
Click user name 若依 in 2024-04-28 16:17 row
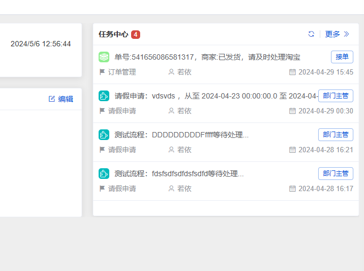(184, 189)
